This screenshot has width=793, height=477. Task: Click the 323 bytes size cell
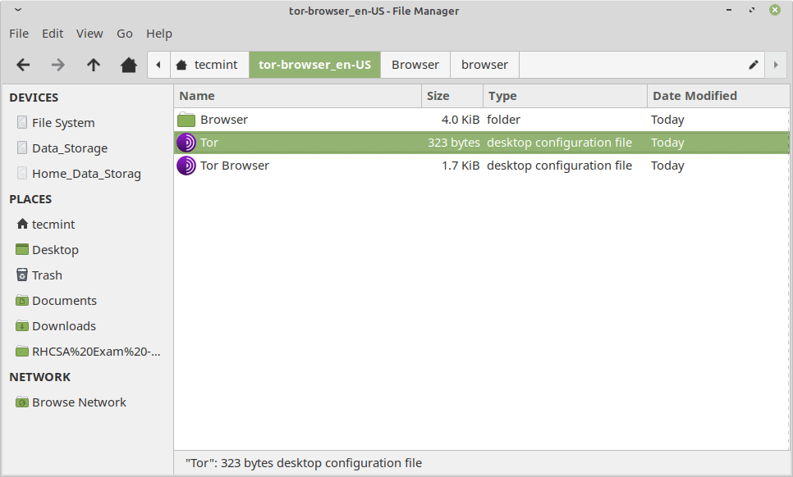pyautogui.click(x=454, y=143)
